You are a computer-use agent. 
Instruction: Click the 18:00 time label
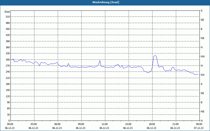coord(153,124)
